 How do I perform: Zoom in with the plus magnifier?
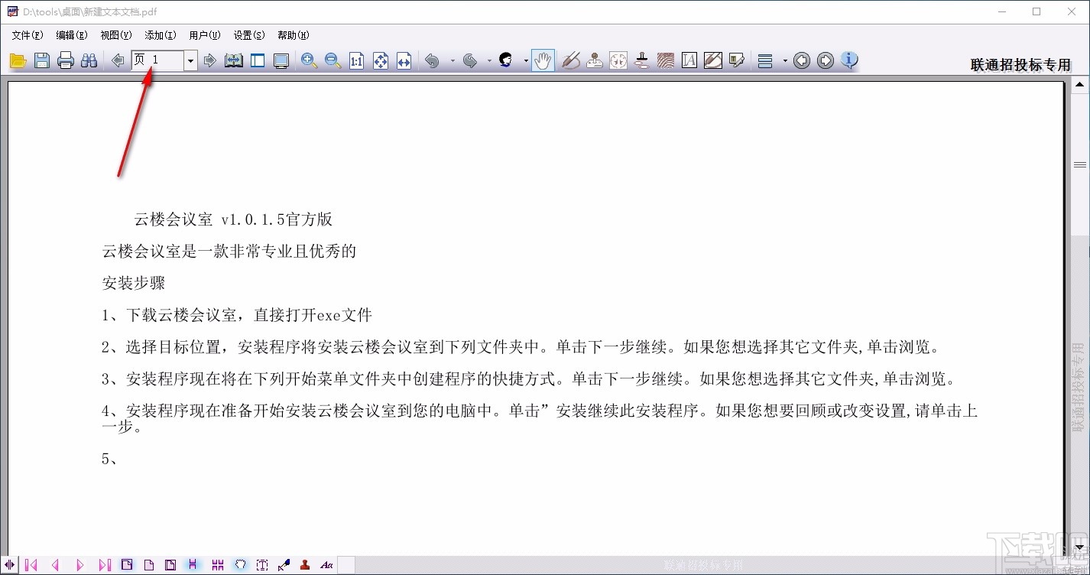[x=309, y=61]
